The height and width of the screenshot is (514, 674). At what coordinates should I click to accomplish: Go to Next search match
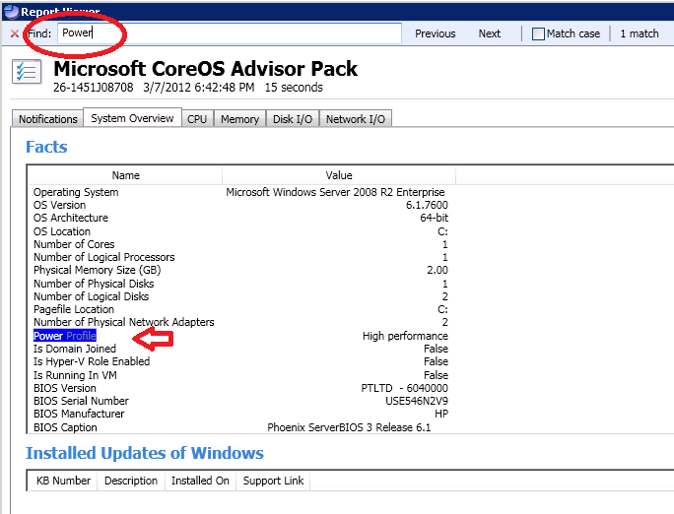[490, 33]
